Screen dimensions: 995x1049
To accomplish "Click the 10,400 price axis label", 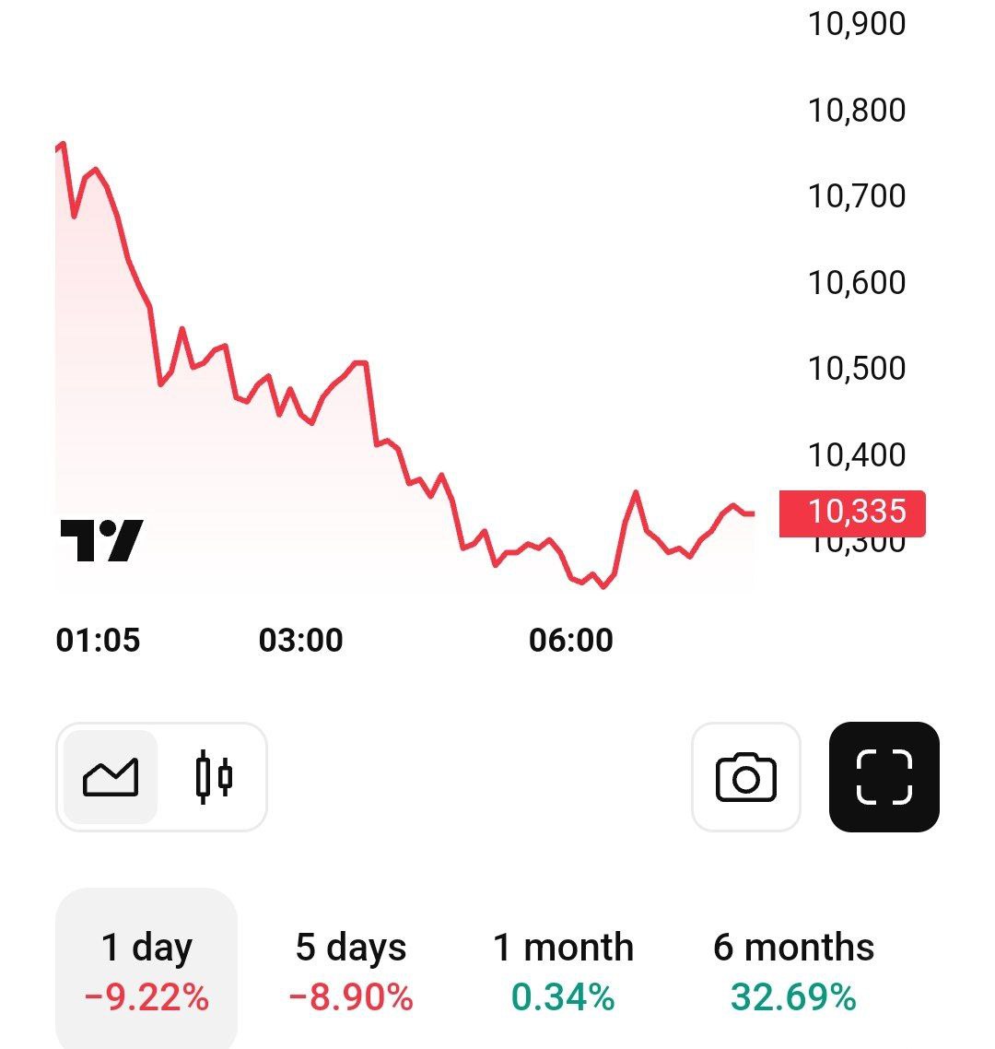I will (x=857, y=454).
